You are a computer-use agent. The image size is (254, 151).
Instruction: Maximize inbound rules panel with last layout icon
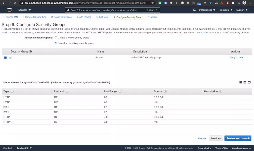click(x=249, y=82)
